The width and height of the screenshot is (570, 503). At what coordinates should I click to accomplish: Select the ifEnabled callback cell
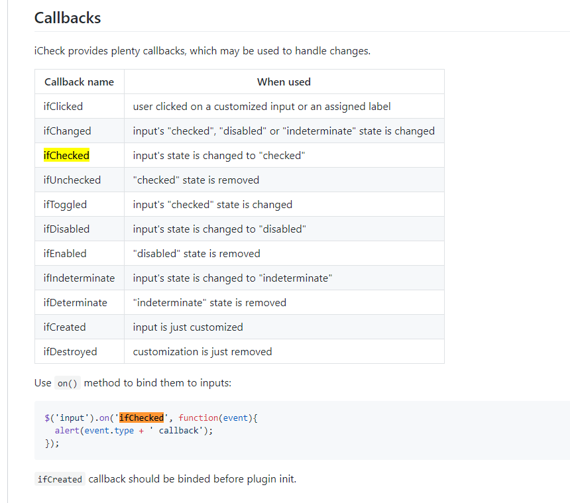coord(65,253)
